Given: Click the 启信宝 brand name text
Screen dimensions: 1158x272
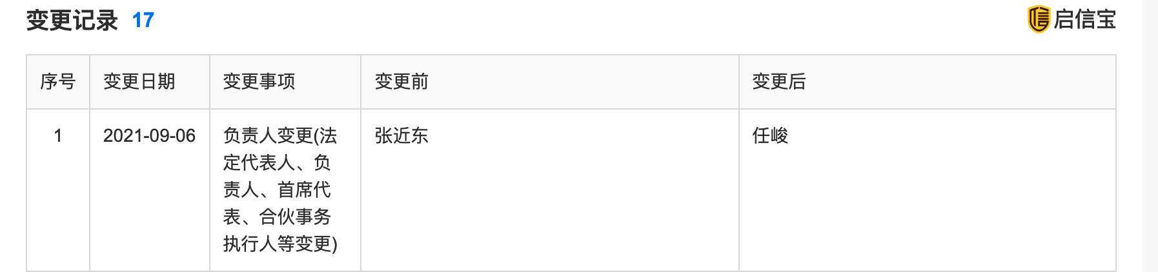Looking at the screenshot, I should (1084, 19).
